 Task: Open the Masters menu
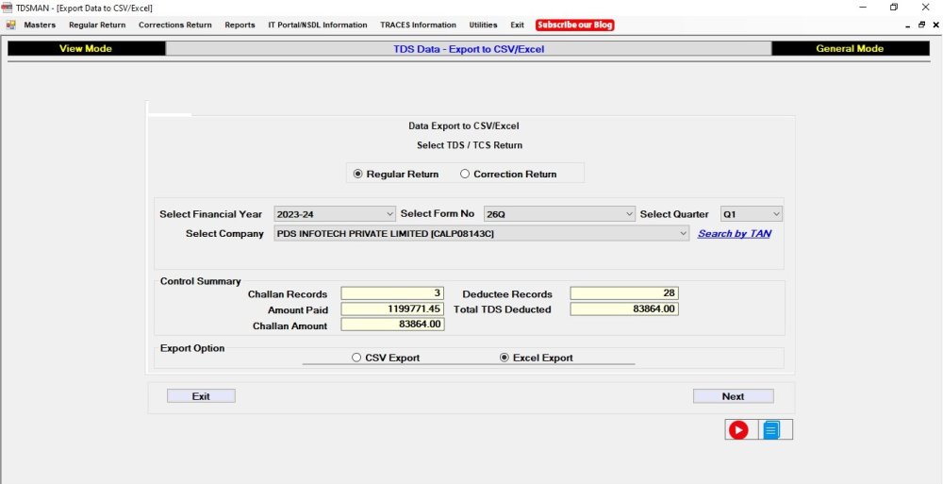40,25
